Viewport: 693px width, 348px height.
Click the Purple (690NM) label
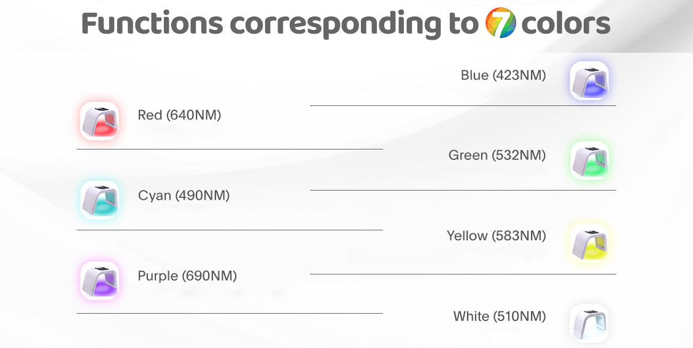tap(187, 276)
